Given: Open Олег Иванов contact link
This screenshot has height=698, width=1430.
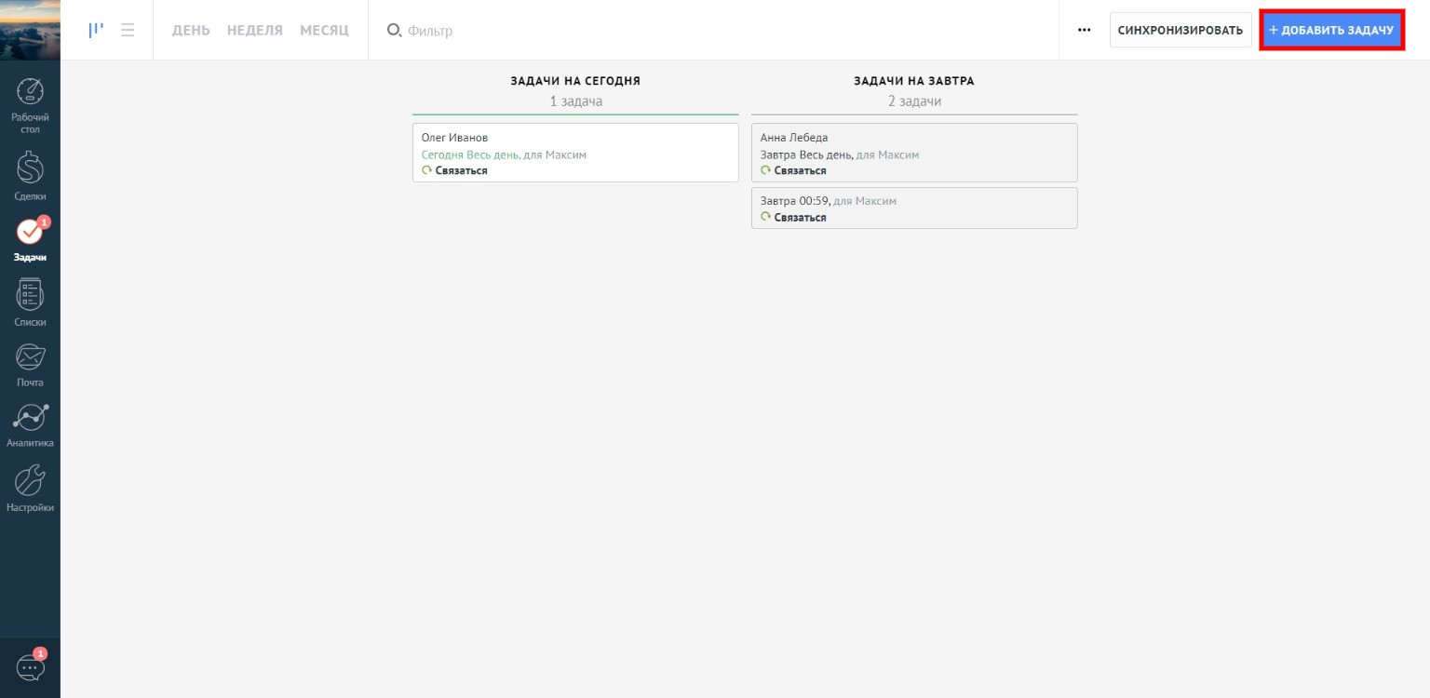Looking at the screenshot, I should pyautogui.click(x=454, y=138).
